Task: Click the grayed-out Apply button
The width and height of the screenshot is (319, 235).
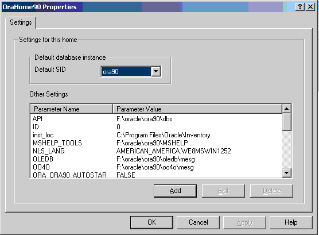Action: click(x=244, y=222)
